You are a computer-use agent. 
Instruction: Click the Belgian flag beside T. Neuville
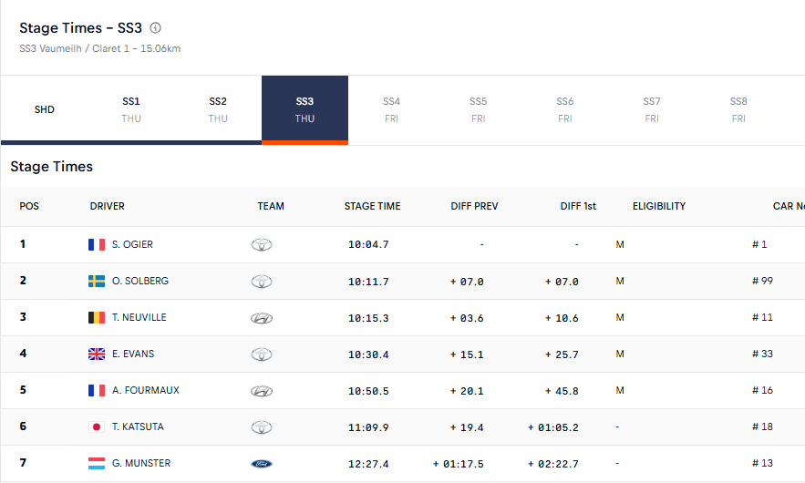tap(97, 317)
